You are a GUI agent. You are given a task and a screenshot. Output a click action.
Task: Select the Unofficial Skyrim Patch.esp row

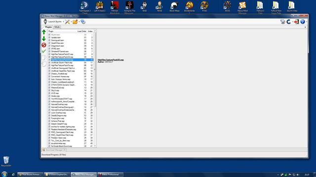[x=71, y=62]
